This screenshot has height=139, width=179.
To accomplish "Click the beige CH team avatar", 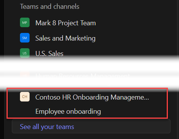I will tap(25, 96).
